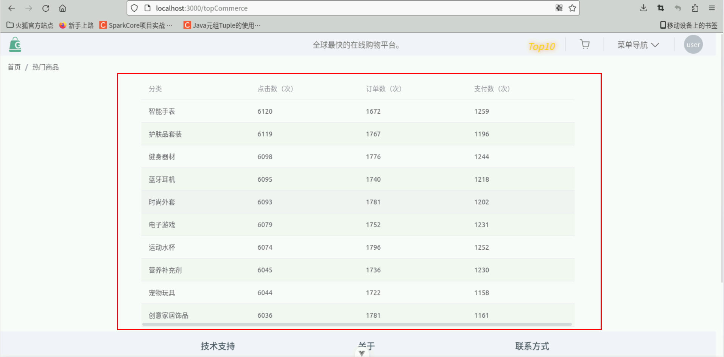Click the table's horizontal scrollbar
Viewport: 724px width, 357px height.
pyautogui.click(x=357, y=324)
